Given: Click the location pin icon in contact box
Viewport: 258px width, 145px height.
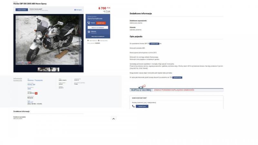Looking at the screenshot, I should (89, 32).
